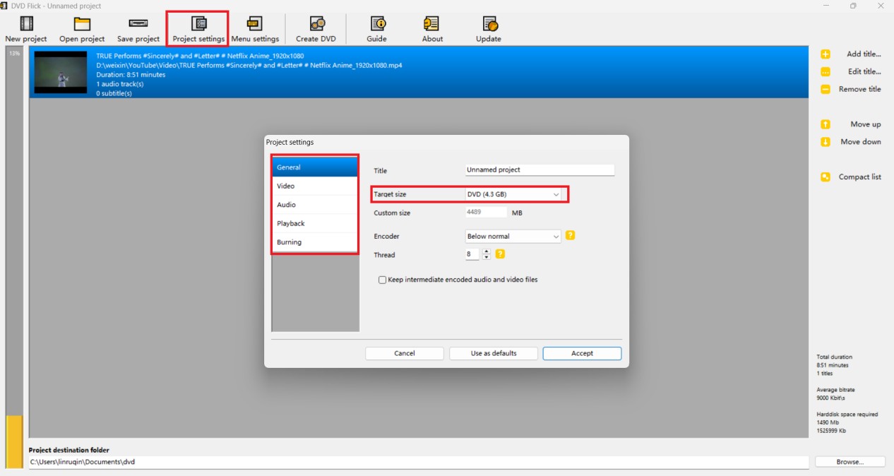Select the TRUE Performs video thumbnail
Screen dimensions: 894x476
click(x=61, y=72)
